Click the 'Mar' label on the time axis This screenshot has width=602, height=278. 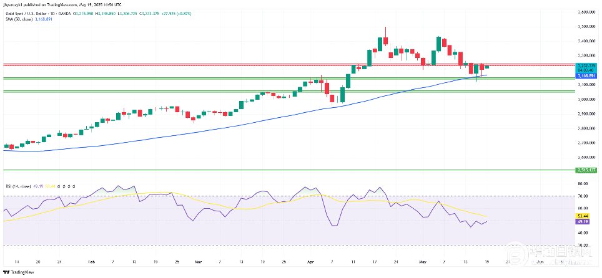pyautogui.click(x=199, y=263)
